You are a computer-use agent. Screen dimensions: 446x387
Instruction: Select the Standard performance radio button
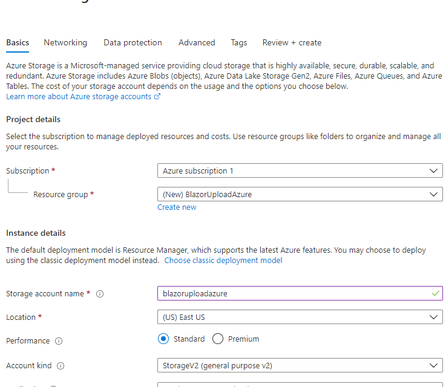pos(163,339)
